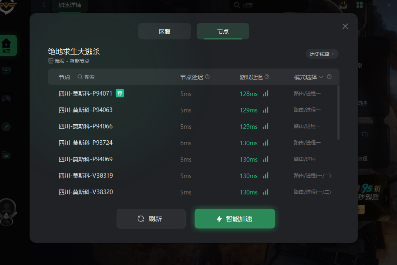Click signal bars icon for V38320

point(266,192)
